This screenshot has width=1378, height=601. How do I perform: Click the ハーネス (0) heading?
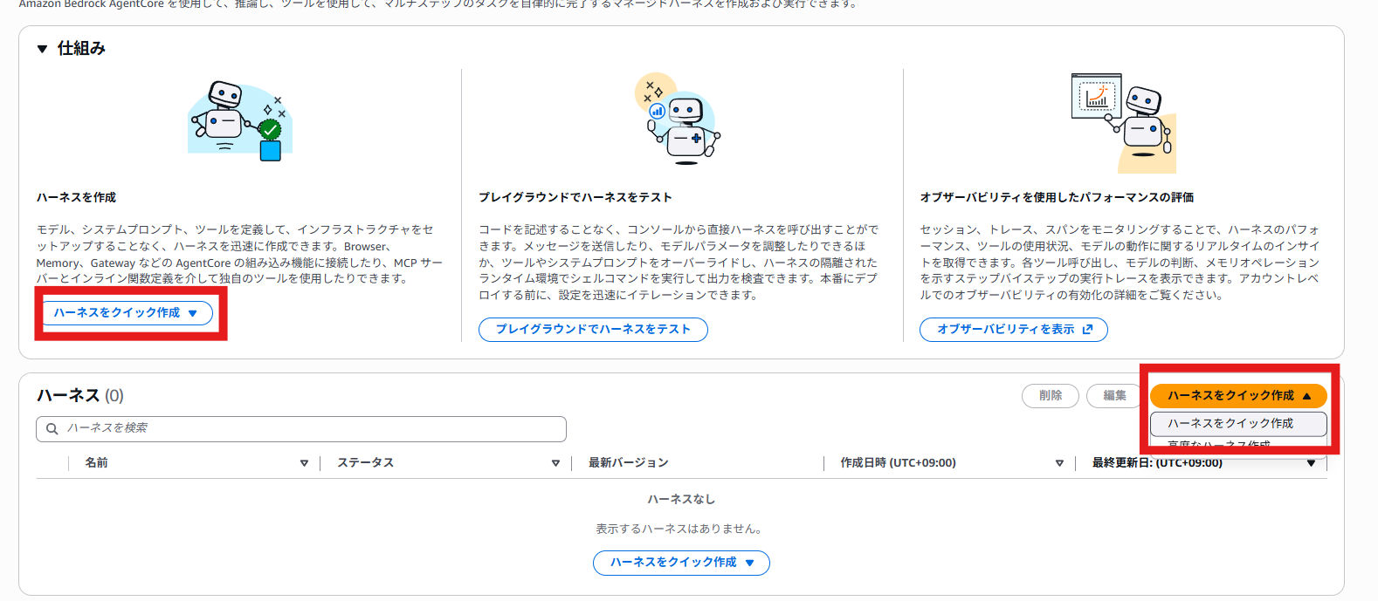[80, 396]
